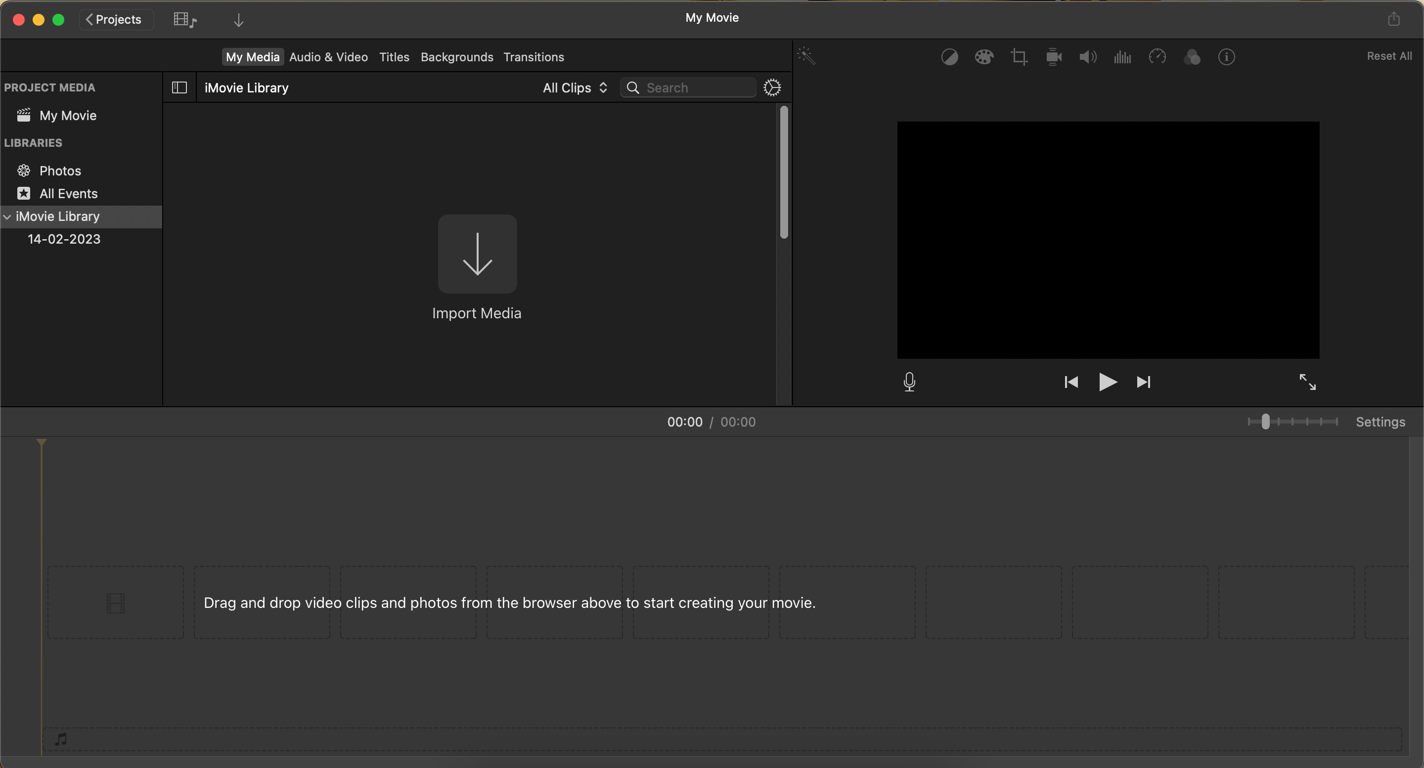Collapse the iMovie Library tree item
The height and width of the screenshot is (768, 1424).
click(x=8, y=216)
